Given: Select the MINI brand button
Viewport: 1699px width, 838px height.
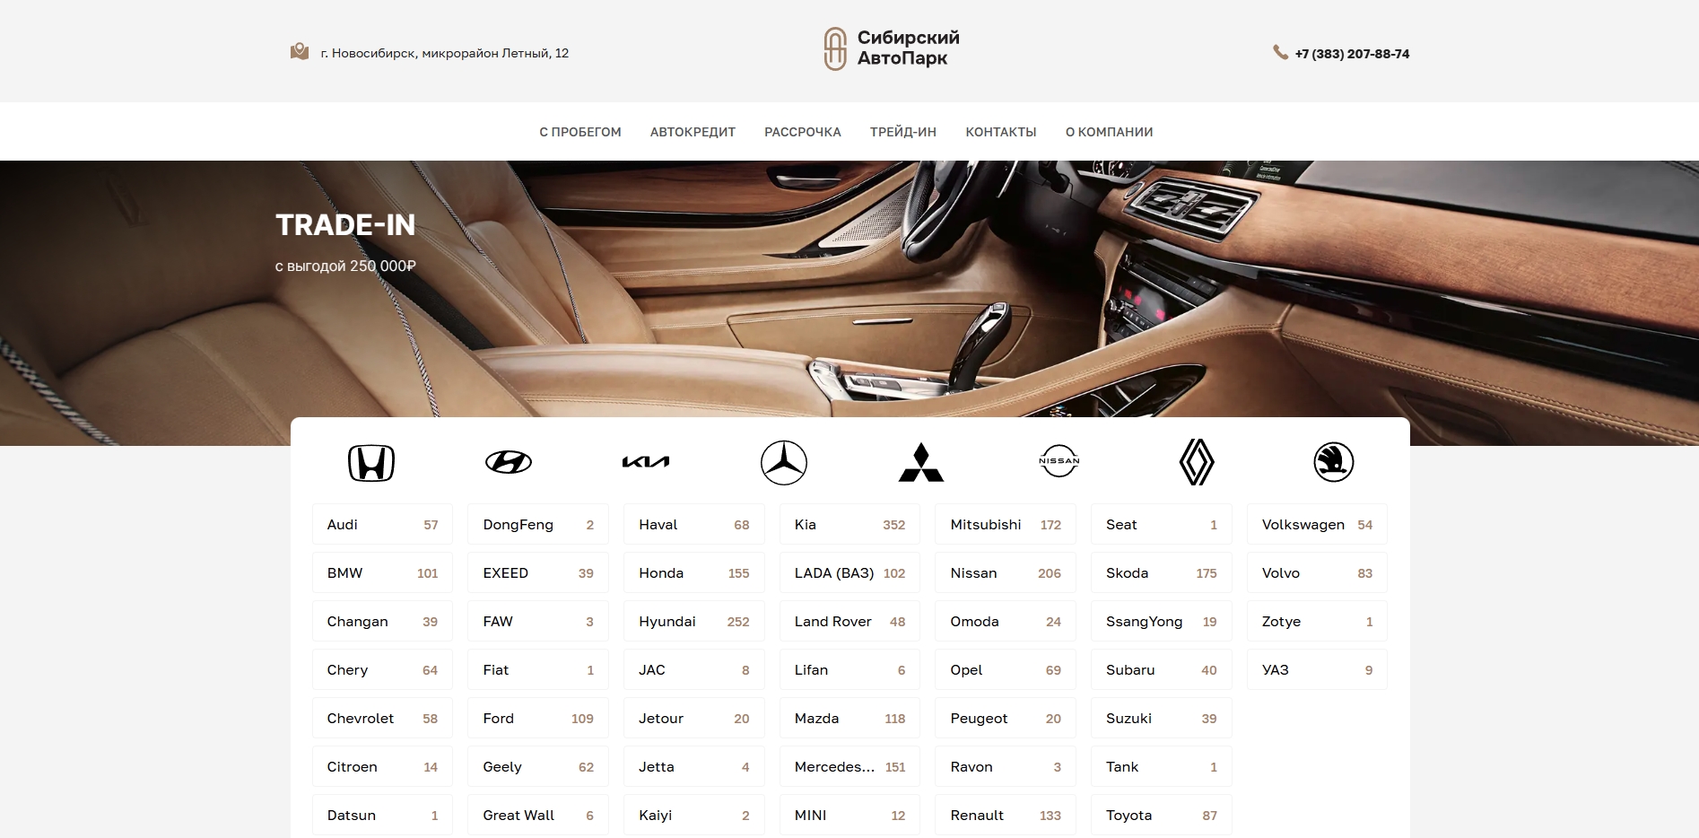Looking at the screenshot, I should pyautogui.click(x=849, y=815).
